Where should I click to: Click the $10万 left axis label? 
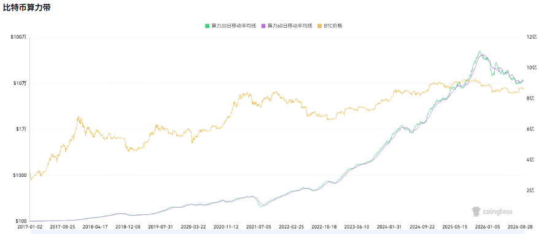tap(20, 83)
